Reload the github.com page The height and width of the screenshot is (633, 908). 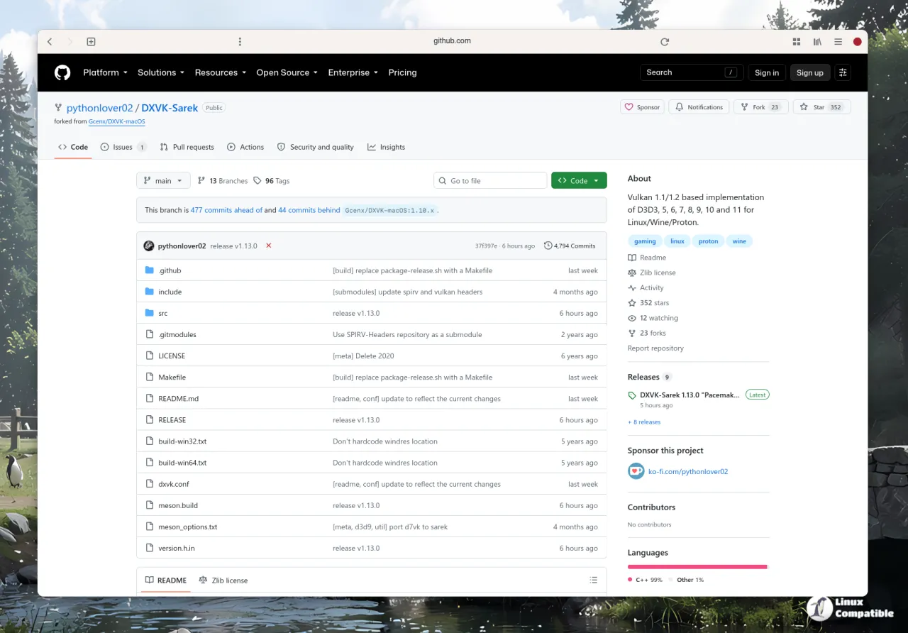pos(665,42)
